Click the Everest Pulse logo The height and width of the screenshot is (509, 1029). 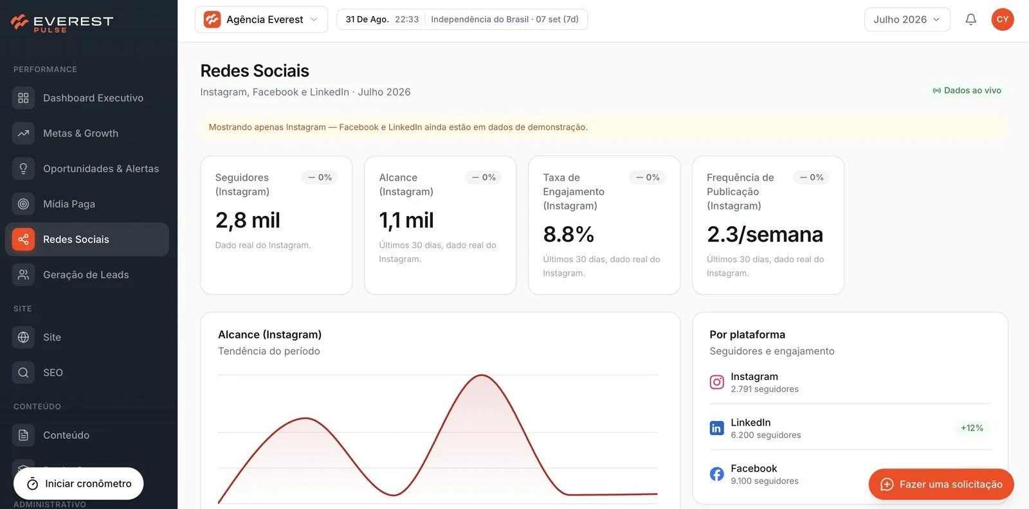62,23
